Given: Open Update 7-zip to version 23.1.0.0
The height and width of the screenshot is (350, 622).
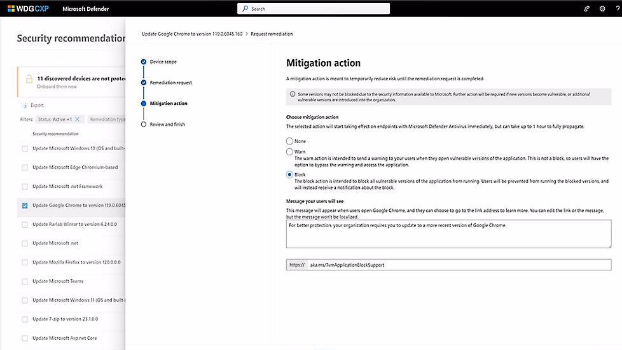Looking at the screenshot, I should click(65, 319).
